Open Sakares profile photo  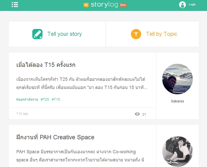pyautogui.click(x=178, y=79)
